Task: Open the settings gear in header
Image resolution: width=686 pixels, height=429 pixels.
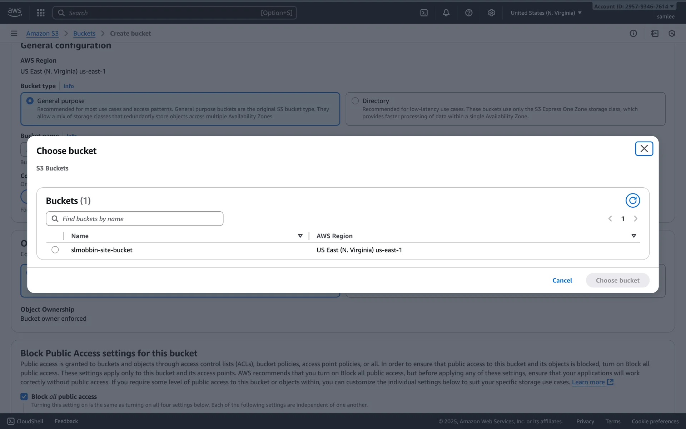Action: tap(491, 13)
